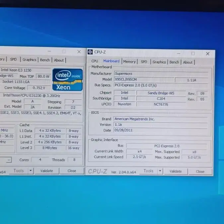The height and width of the screenshot is (224, 224).
Task: Open the Bench tab in left window
Action: (x=45, y=60)
